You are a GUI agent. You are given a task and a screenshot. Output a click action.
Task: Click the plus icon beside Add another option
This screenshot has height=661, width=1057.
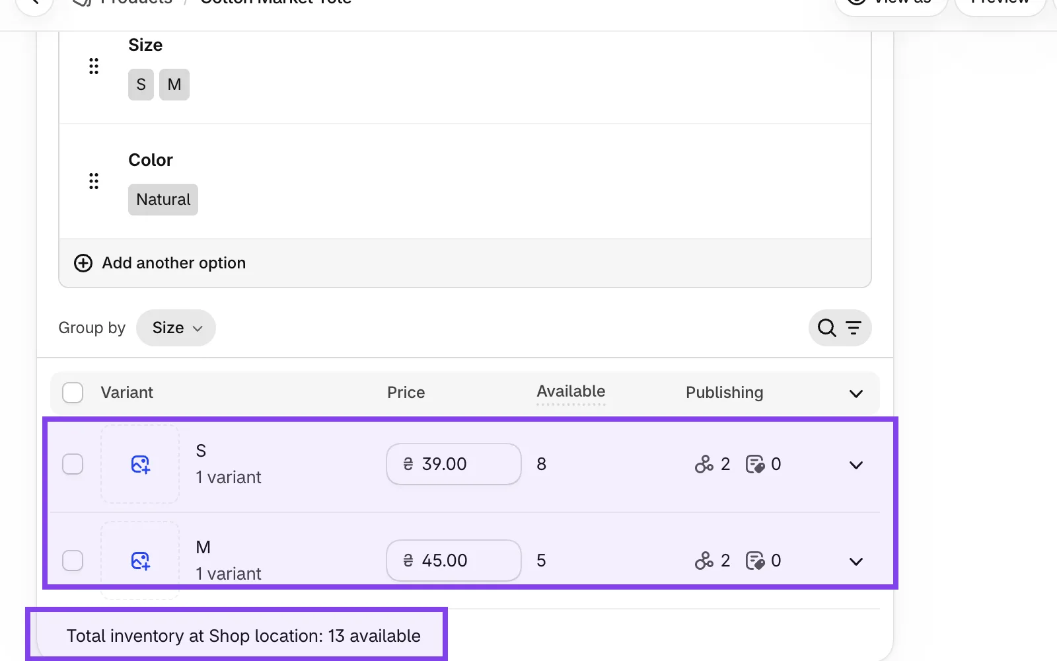pos(83,263)
